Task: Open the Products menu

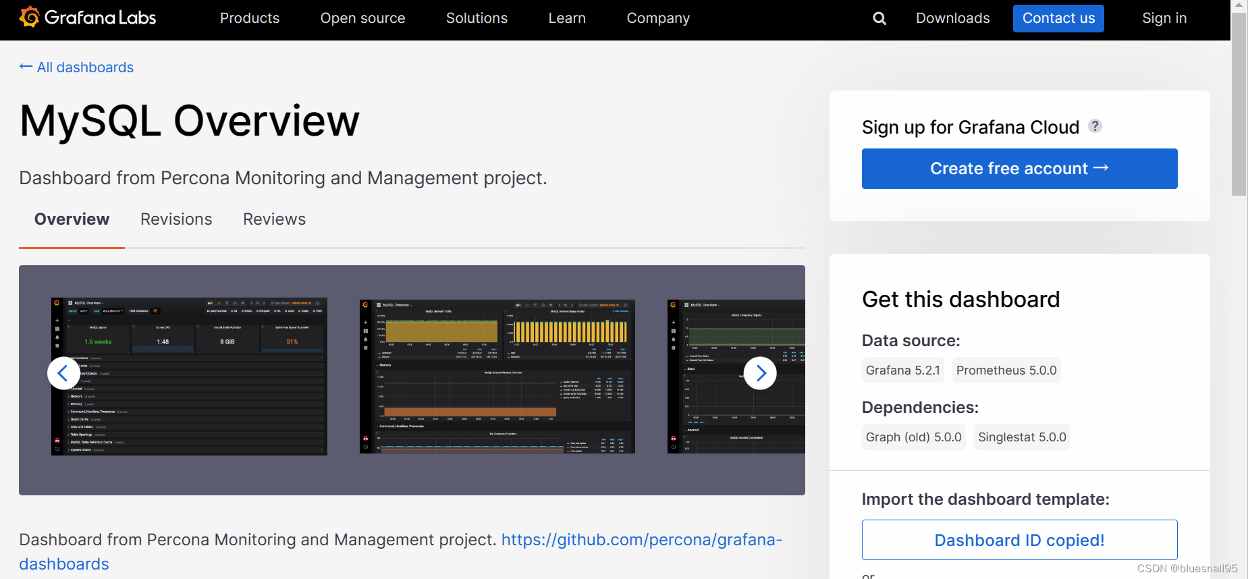Action: coord(250,18)
